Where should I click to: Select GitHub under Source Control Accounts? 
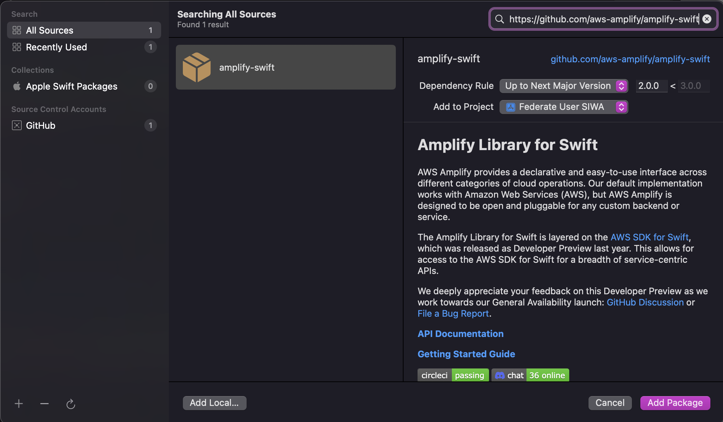[41, 125]
